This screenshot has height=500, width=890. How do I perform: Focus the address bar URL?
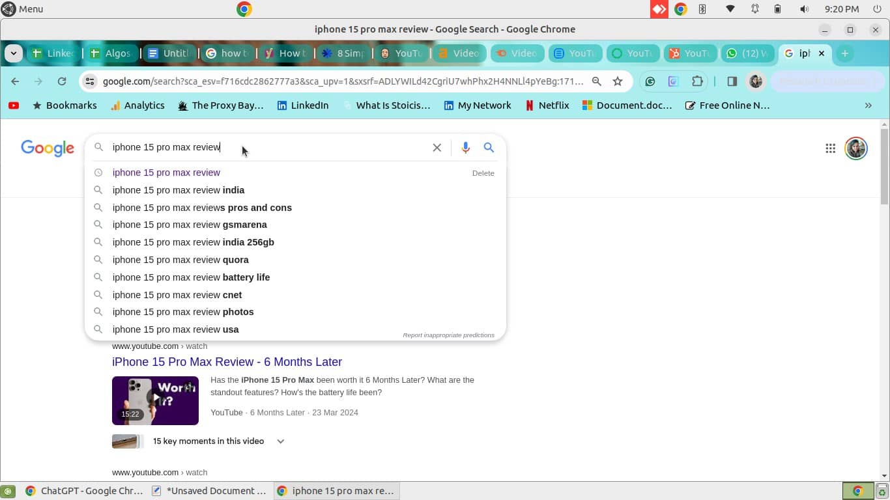pos(343,81)
